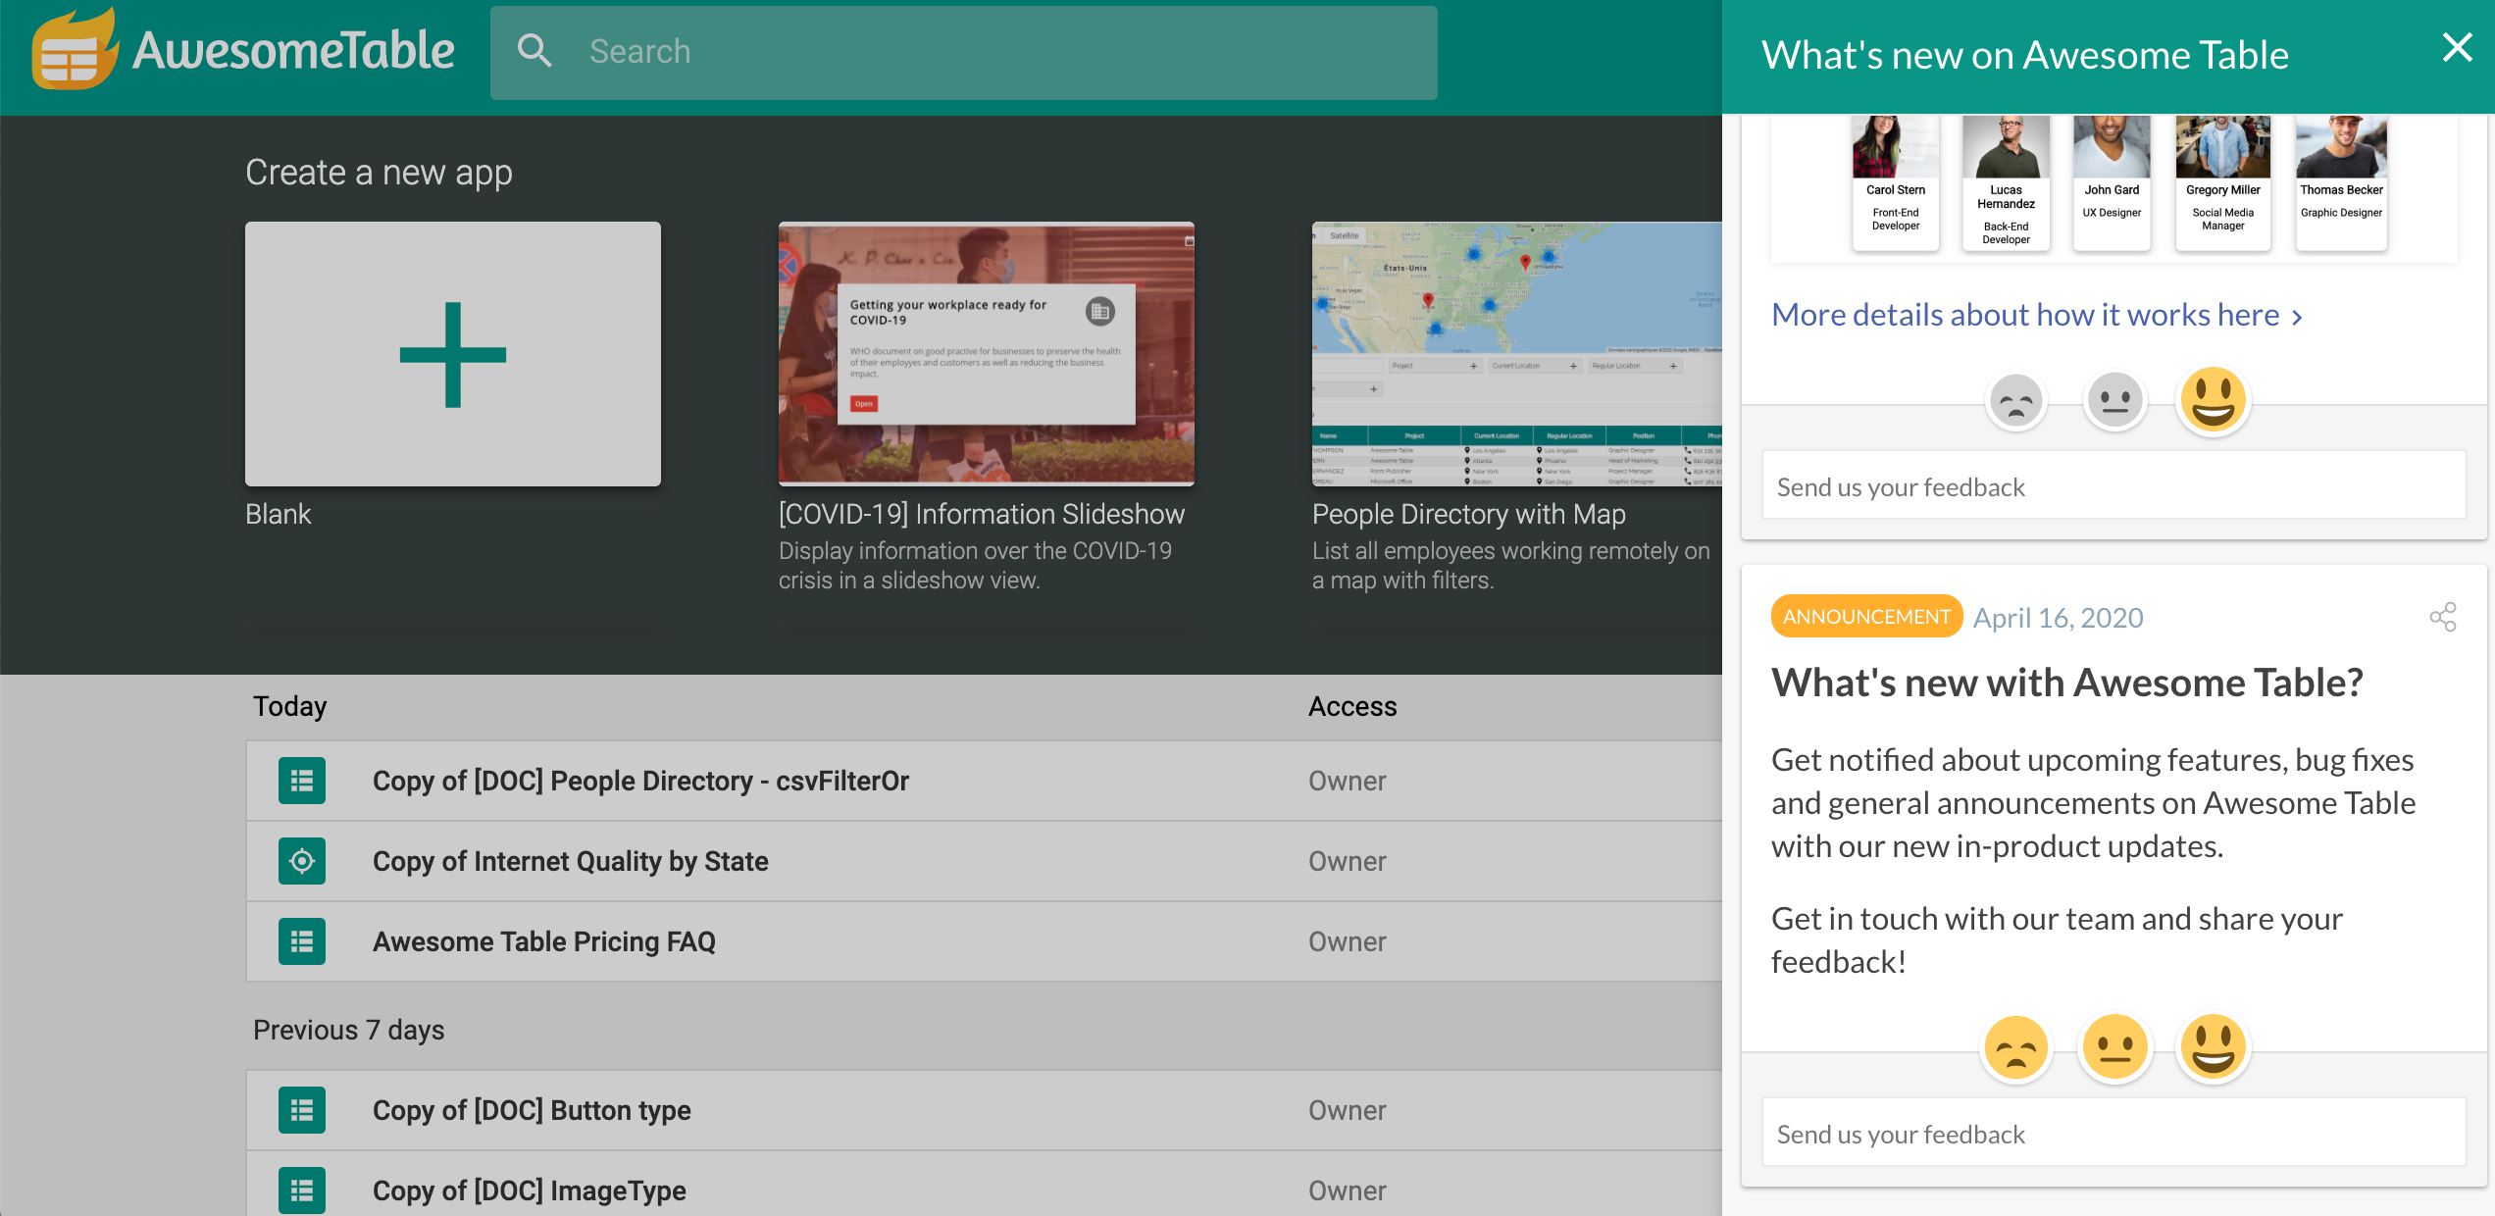Image resolution: width=2495 pixels, height=1216 pixels.
Task: Open COVID-19 Information Slideshow template thumbnail
Action: pyautogui.click(x=987, y=354)
